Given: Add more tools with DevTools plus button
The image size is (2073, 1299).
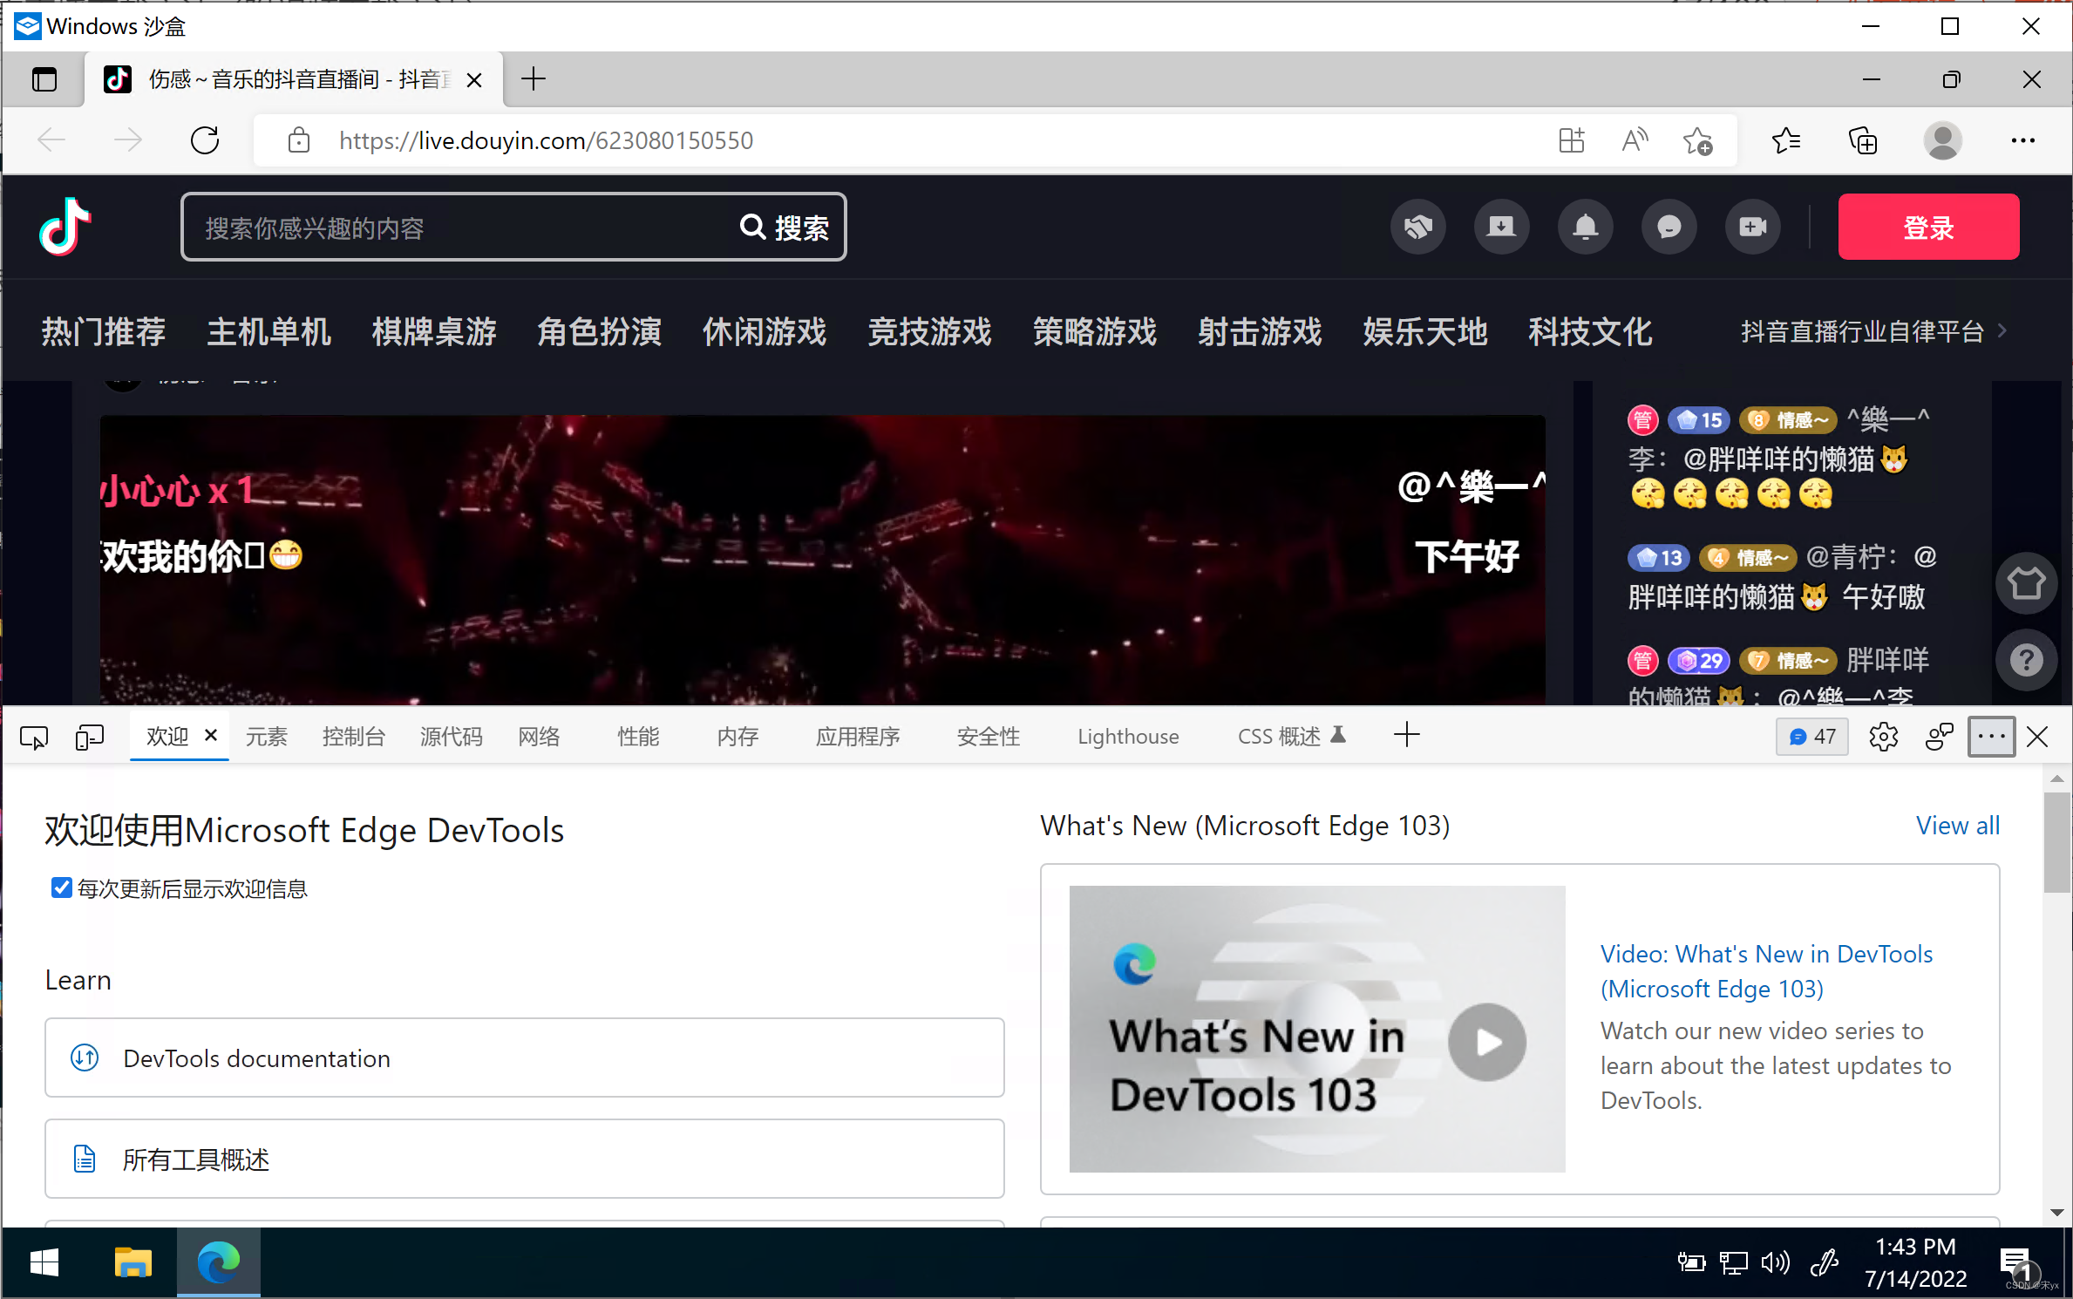Looking at the screenshot, I should pyautogui.click(x=1406, y=735).
